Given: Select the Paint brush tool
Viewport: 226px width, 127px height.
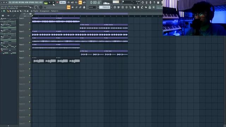Looking at the screenshot, I should (x=10, y=11).
